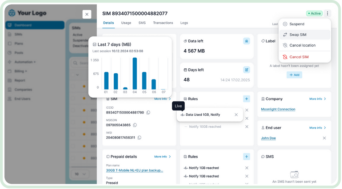Open the Transactions tab
This screenshot has height=189, width=342.
(163, 23)
